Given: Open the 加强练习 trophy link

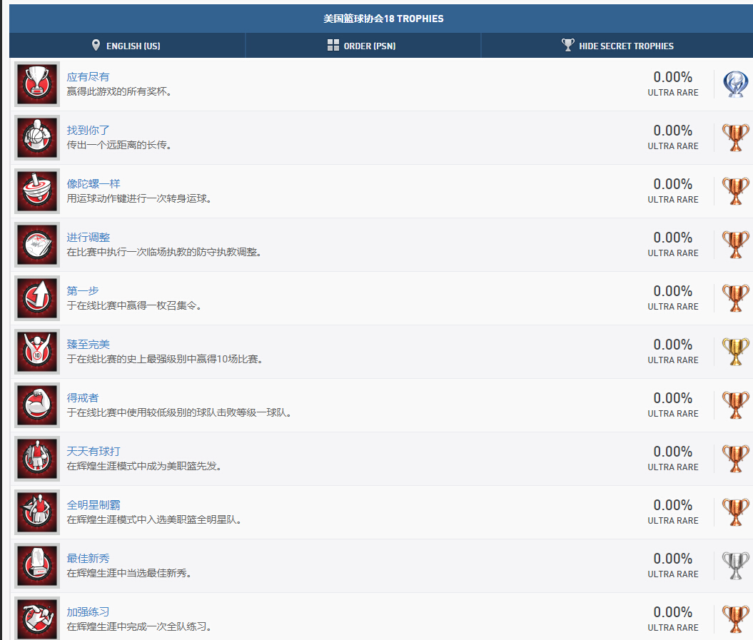Looking at the screenshot, I should 89,612.
